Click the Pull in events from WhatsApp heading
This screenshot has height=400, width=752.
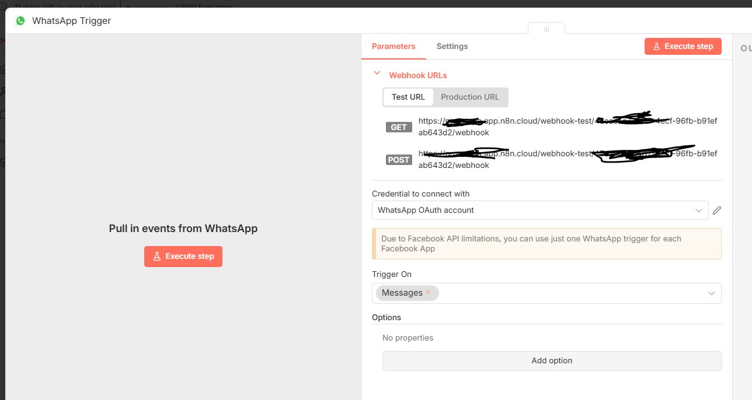pyautogui.click(x=183, y=229)
